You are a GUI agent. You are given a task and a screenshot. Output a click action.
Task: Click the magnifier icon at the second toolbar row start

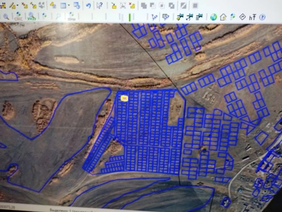pos(6,17)
